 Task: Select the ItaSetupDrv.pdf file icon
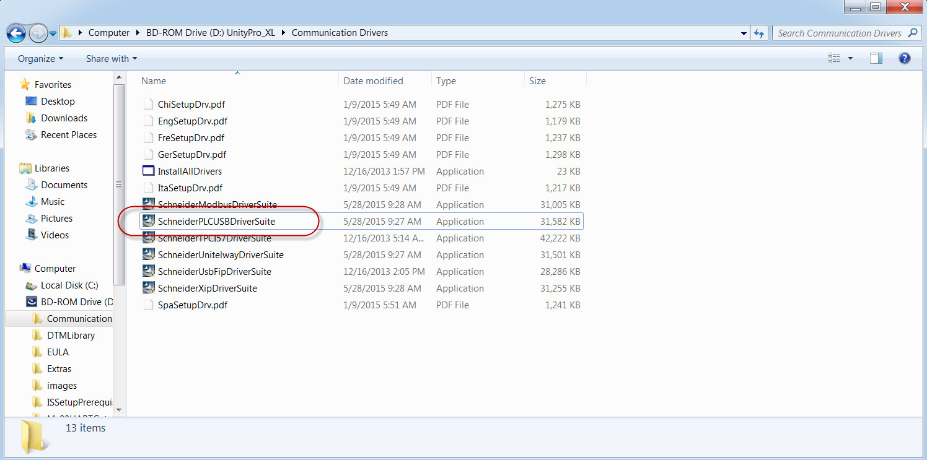pyautogui.click(x=148, y=188)
